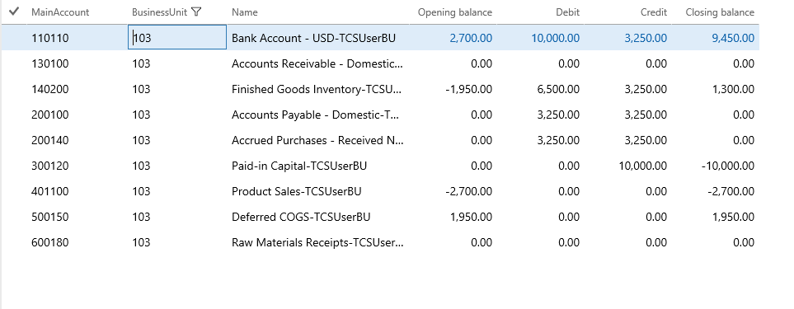Open the 10,000.00 debit link for Bank Account

[x=556, y=38]
